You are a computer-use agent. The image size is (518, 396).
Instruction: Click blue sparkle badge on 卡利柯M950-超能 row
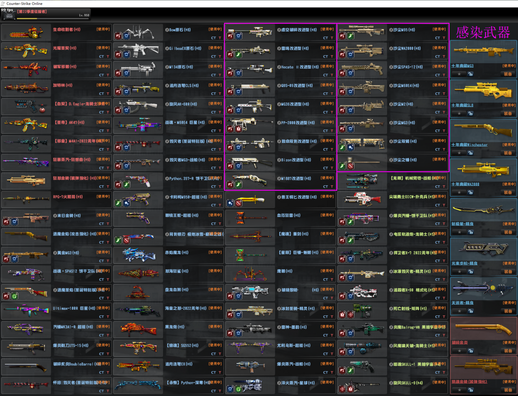pos(127,203)
